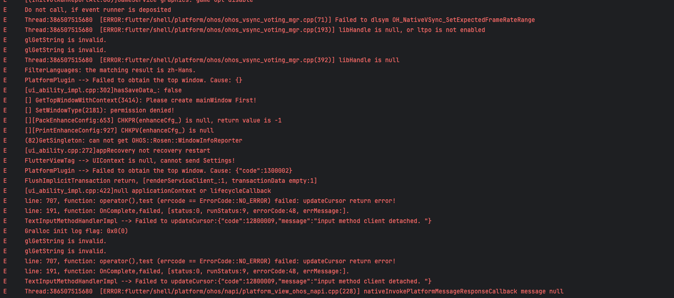This screenshot has width=674, height=298.
Task: Select the PlatformPlugin error with code 1300002
Action: click(158, 171)
